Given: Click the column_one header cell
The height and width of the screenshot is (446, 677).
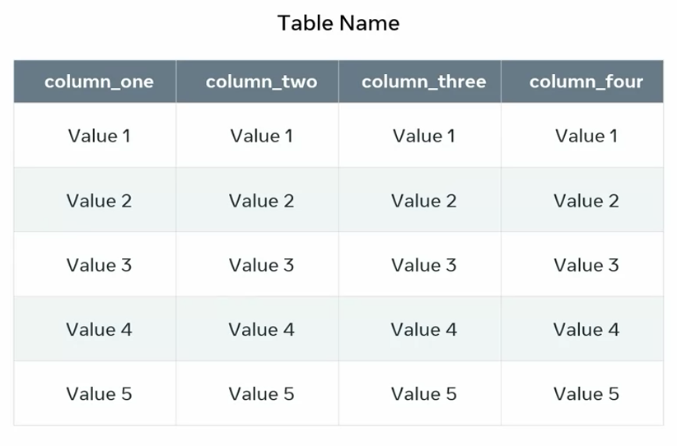Looking at the screenshot, I should coord(99,81).
